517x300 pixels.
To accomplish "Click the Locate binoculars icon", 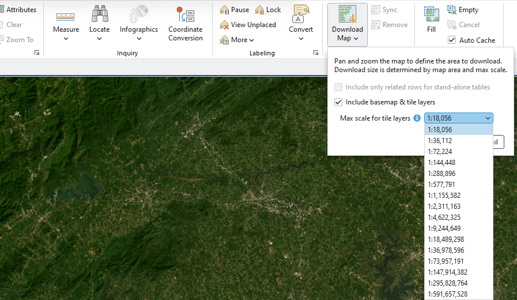I will (x=99, y=15).
